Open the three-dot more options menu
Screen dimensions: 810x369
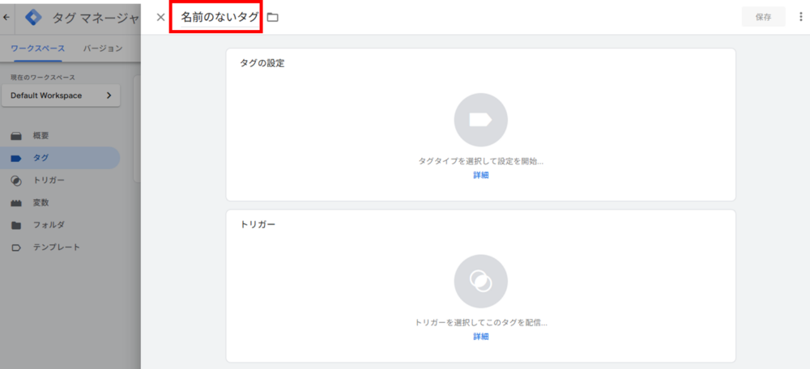(801, 17)
